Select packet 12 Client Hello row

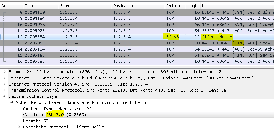click(x=137, y=37)
